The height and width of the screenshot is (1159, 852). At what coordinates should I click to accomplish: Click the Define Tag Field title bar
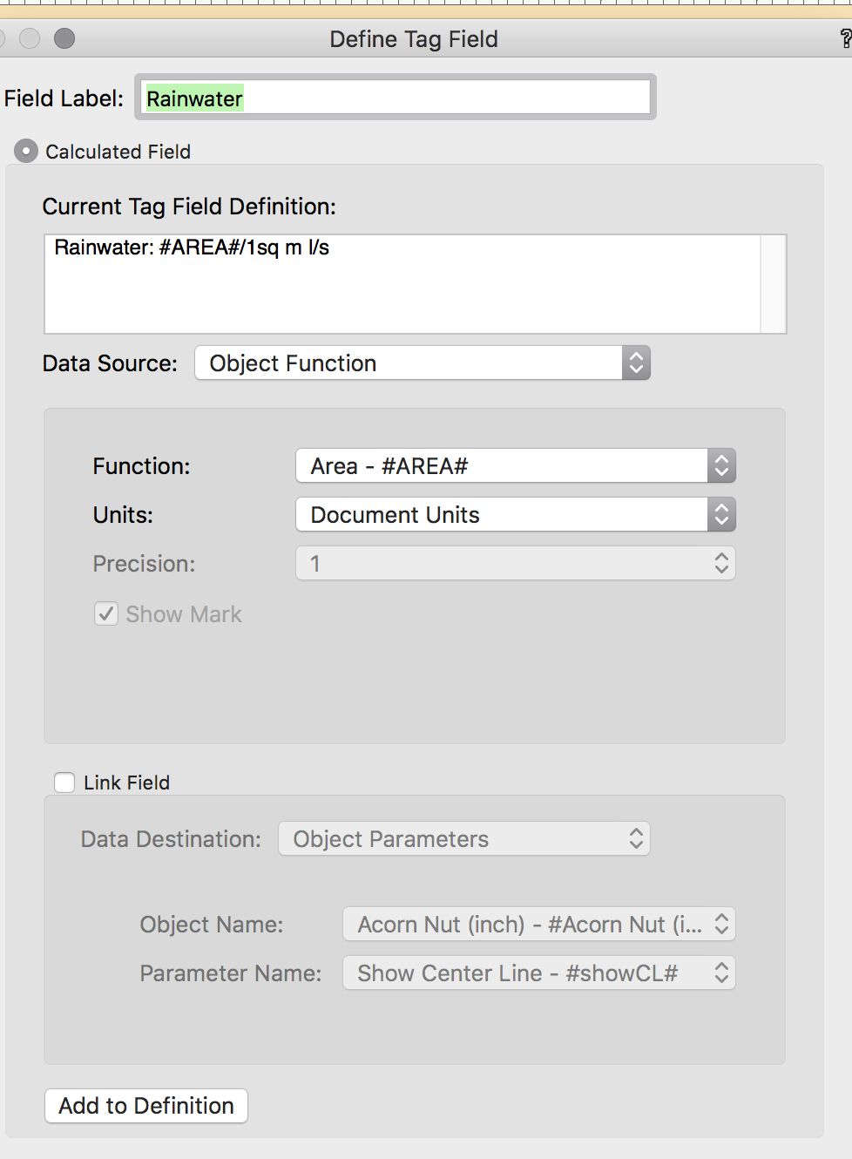point(413,38)
